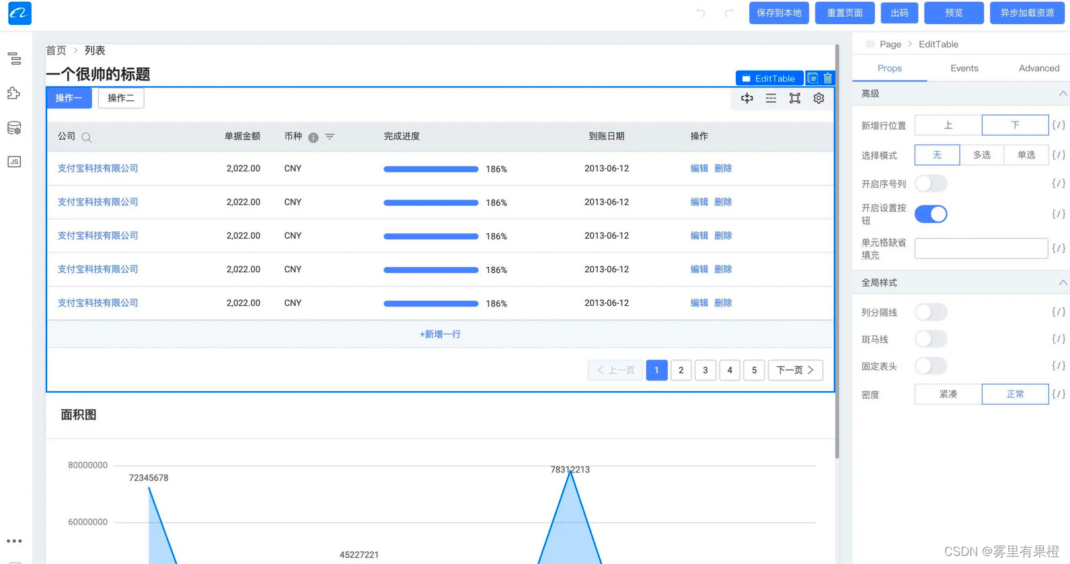Click 首页 in the breadcrumb
Viewport: 1070px width, 564px height.
click(56, 50)
